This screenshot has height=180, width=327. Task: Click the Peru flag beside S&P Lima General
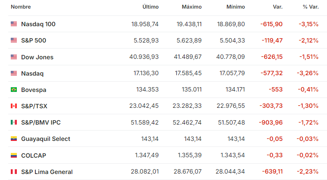pyautogui.click(x=14, y=171)
